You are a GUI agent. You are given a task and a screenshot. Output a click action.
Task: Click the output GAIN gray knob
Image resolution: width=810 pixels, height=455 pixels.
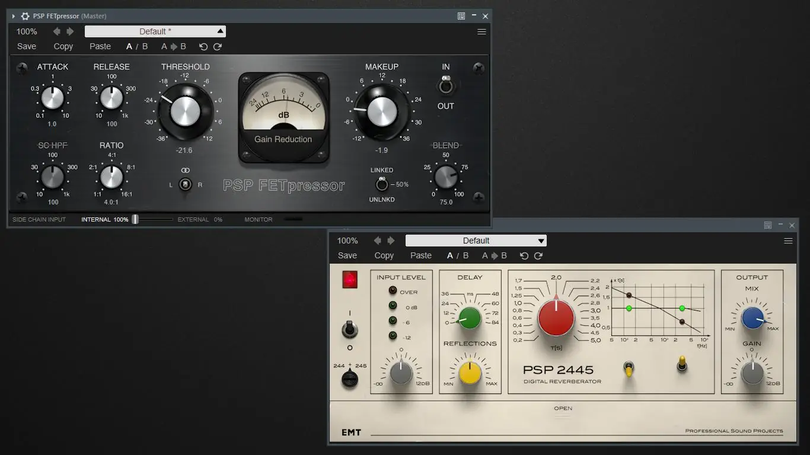752,373
